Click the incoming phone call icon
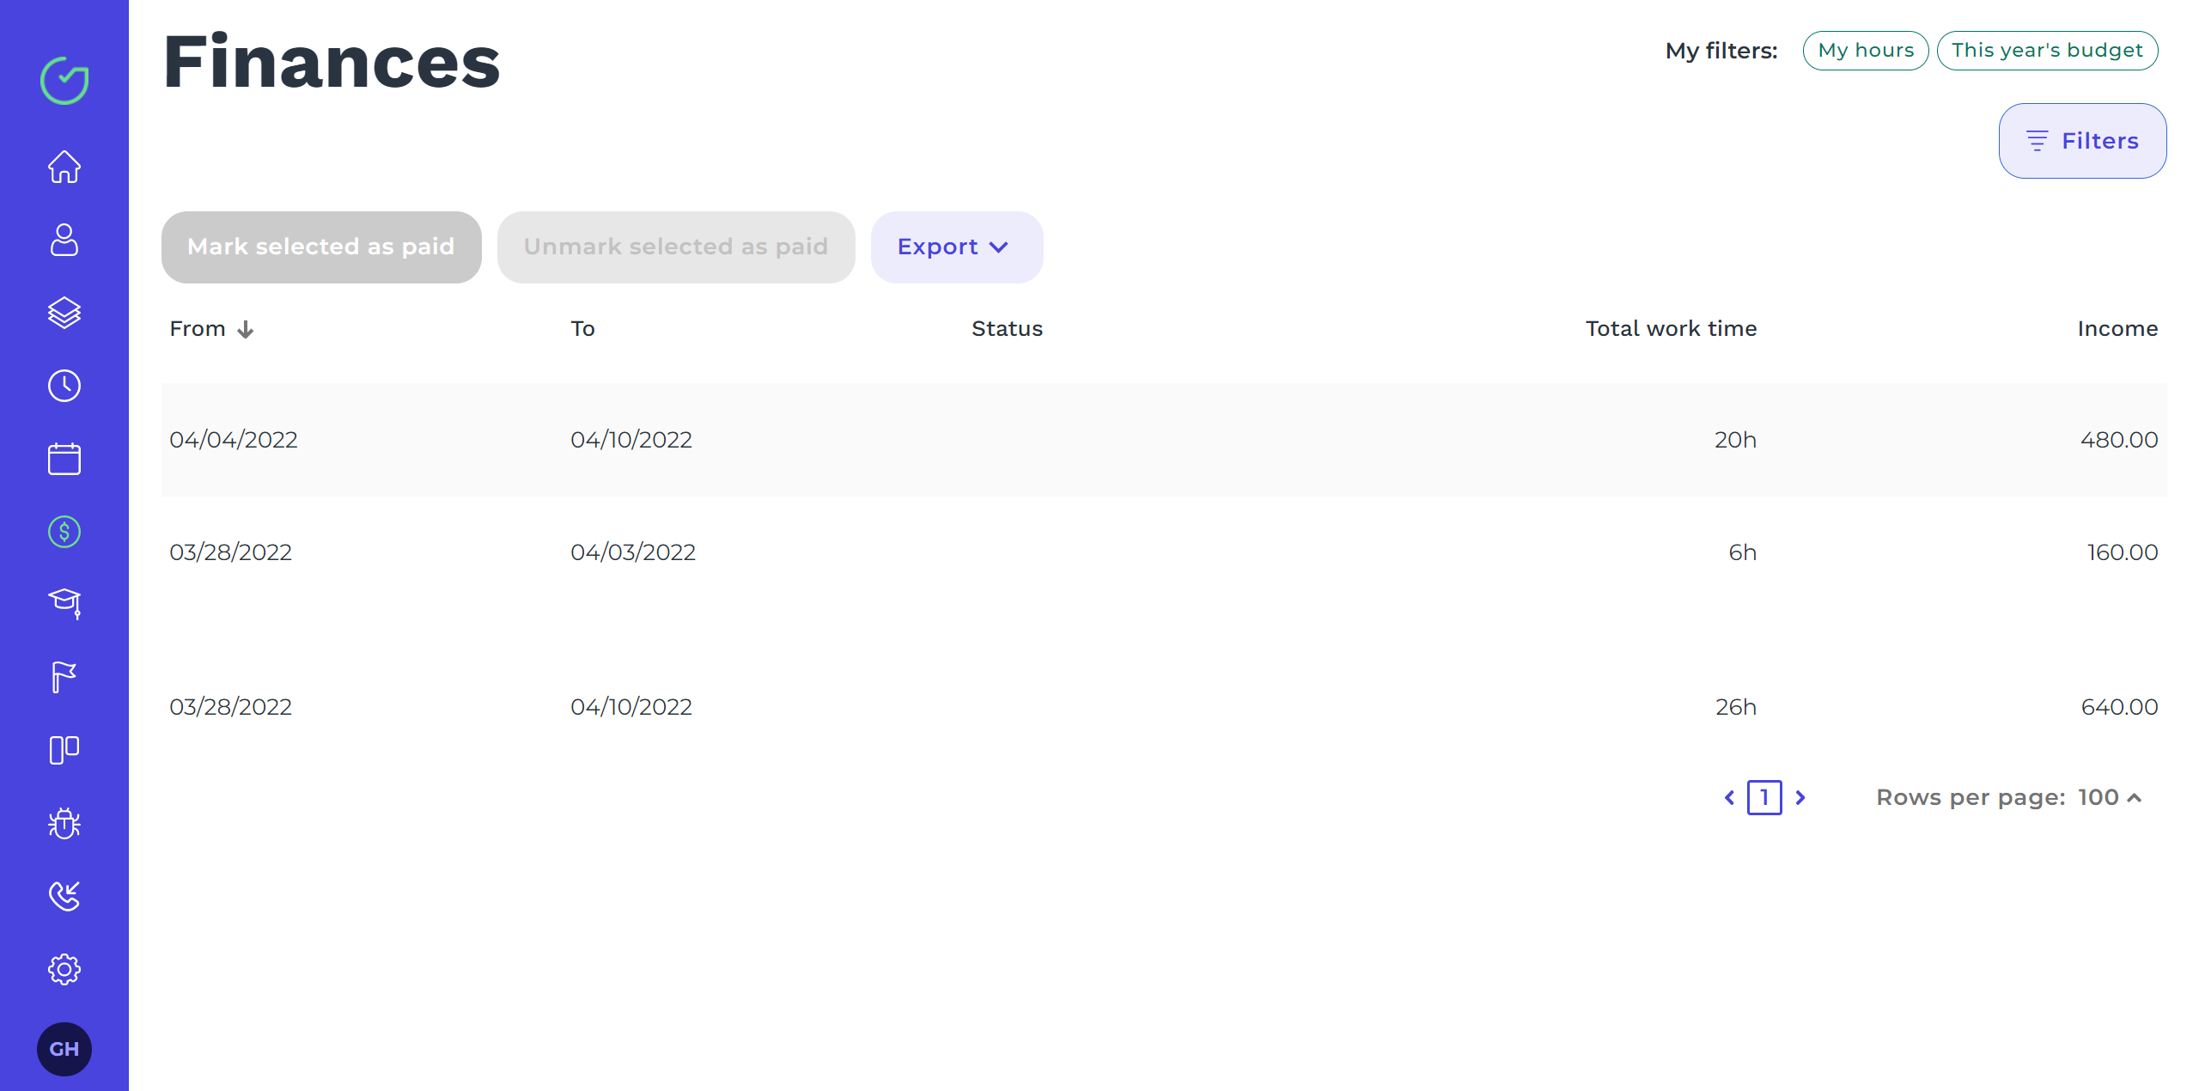 [x=64, y=896]
